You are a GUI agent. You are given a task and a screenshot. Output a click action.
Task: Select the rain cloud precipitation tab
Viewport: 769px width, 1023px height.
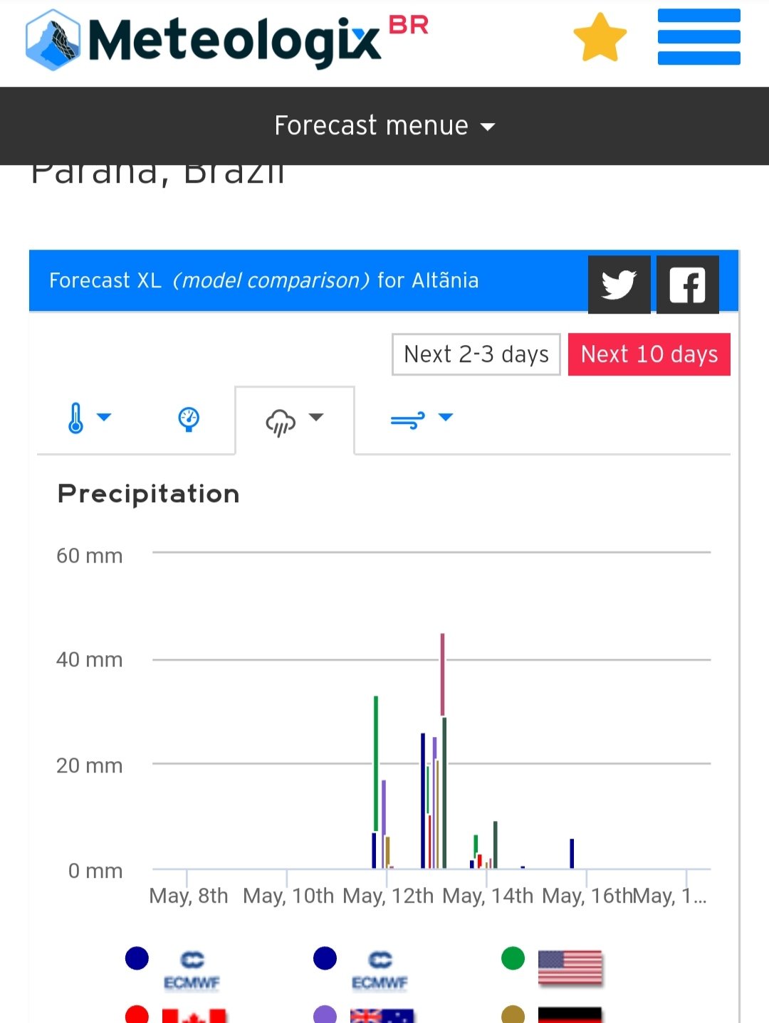tap(280, 421)
